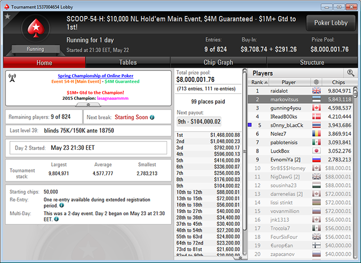
Task: Click the player search magnifier icon
Action: [x=350, y=73]
